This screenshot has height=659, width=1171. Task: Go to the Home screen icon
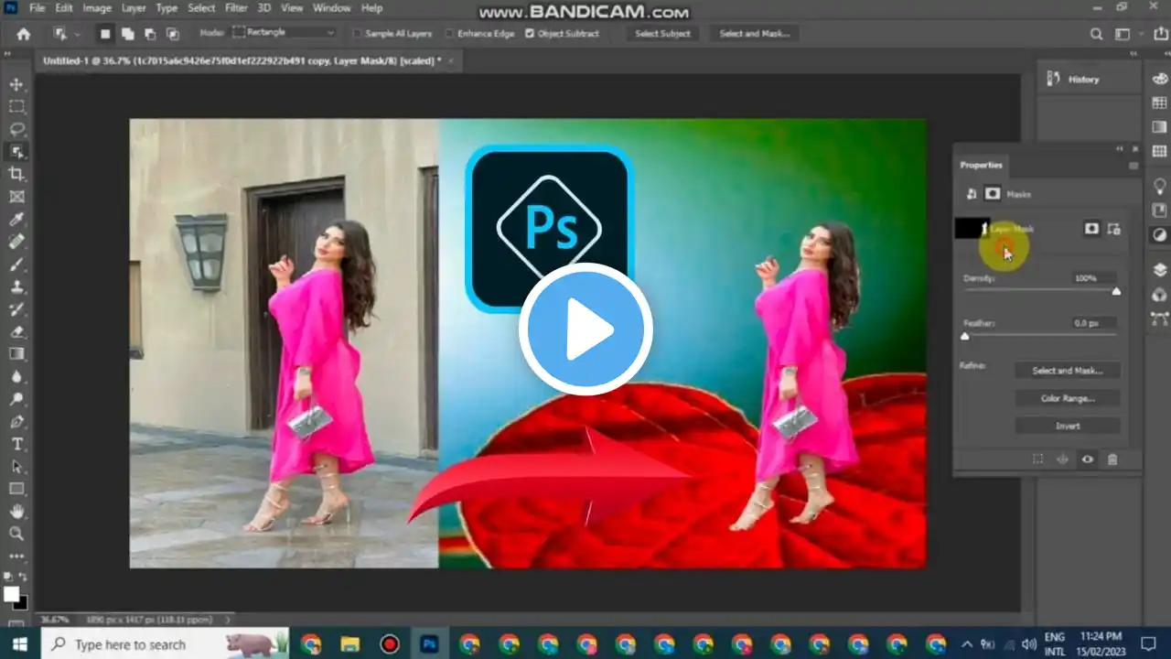(x=24, y=34)
